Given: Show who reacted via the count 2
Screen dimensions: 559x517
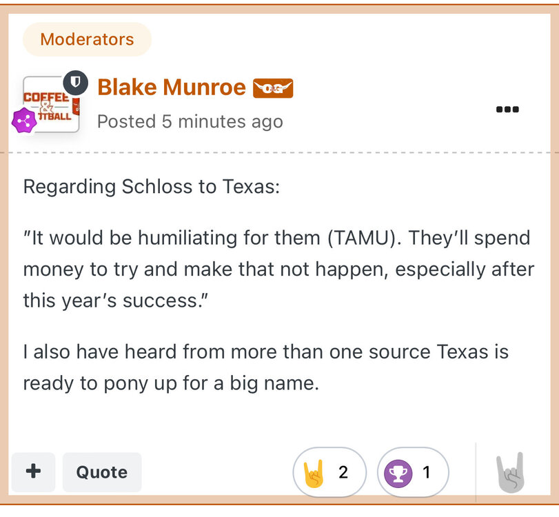Looking at the screenshot, I should pyautogui.click(x=343, y=472).
